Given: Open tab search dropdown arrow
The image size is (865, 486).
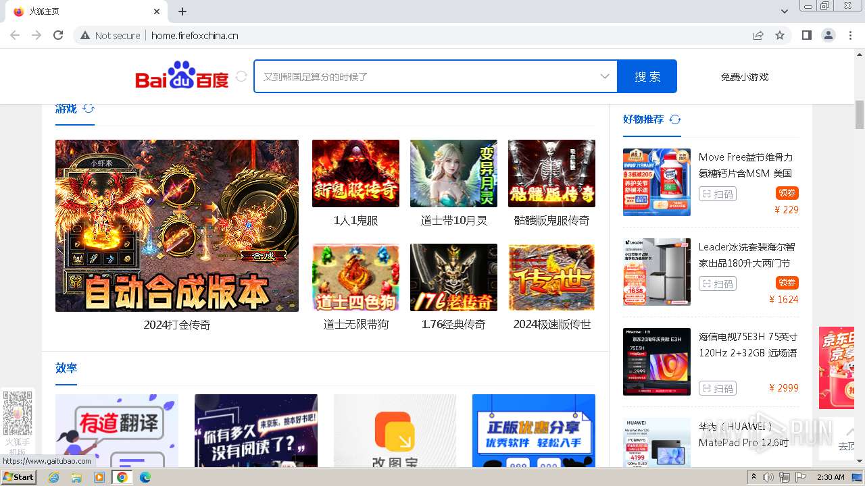Looking at the screenshot, I should [785, 11].
